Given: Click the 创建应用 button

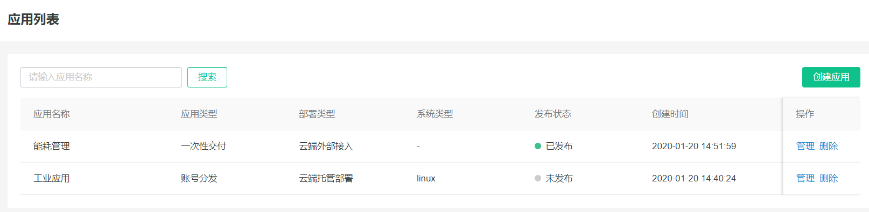Looking at the screenshot, I should click(x=831, y=77).
